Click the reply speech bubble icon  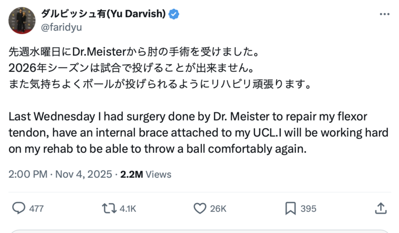click(18, 208)
